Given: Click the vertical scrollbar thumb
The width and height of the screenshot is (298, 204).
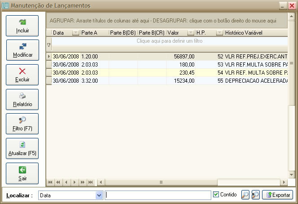Looking at the screenshot, I should 291,63.
